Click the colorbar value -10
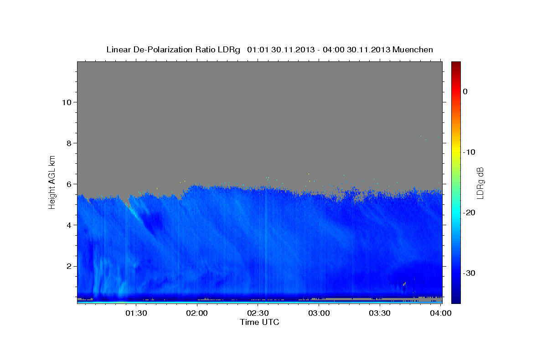 click(469, 152)
